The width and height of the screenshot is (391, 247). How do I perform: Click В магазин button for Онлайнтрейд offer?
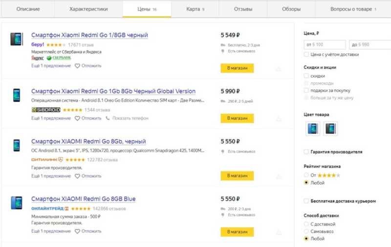pyautogui.click(x=237, y=232)
